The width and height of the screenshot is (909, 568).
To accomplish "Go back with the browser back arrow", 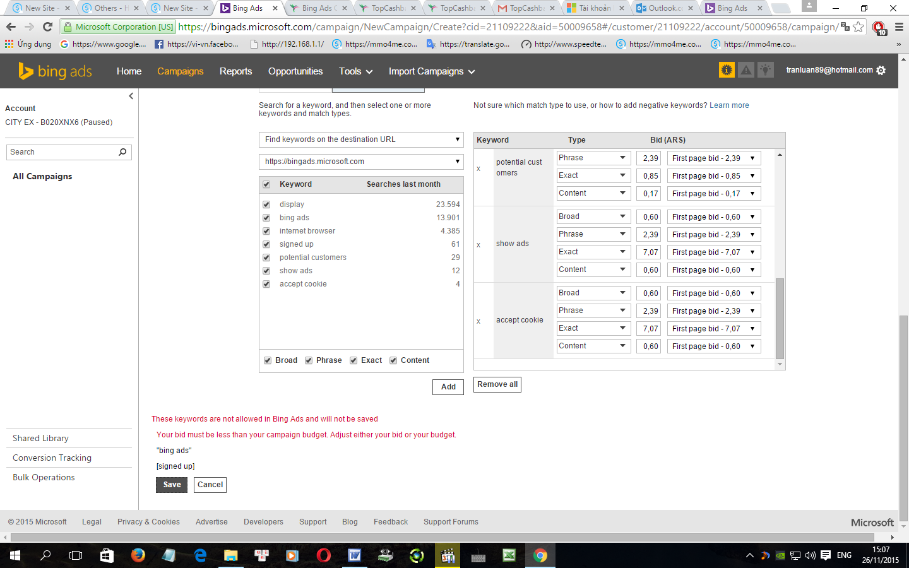I will pos(11,27).
